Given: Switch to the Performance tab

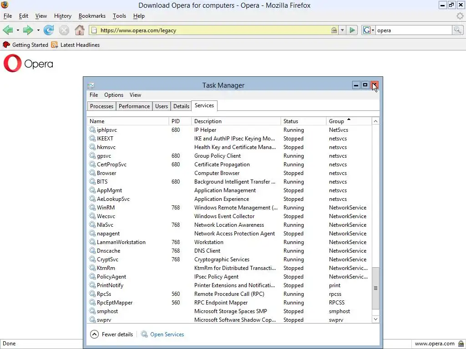Looking at the screenshot, I should point(134,106).
